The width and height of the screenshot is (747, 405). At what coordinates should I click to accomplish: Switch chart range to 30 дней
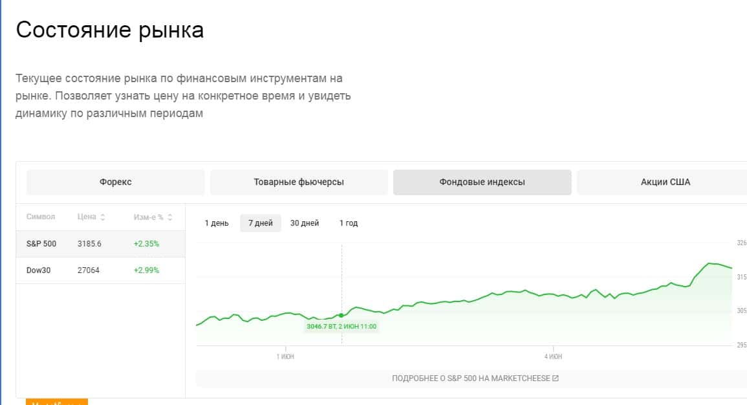click(x=305, y=223)
